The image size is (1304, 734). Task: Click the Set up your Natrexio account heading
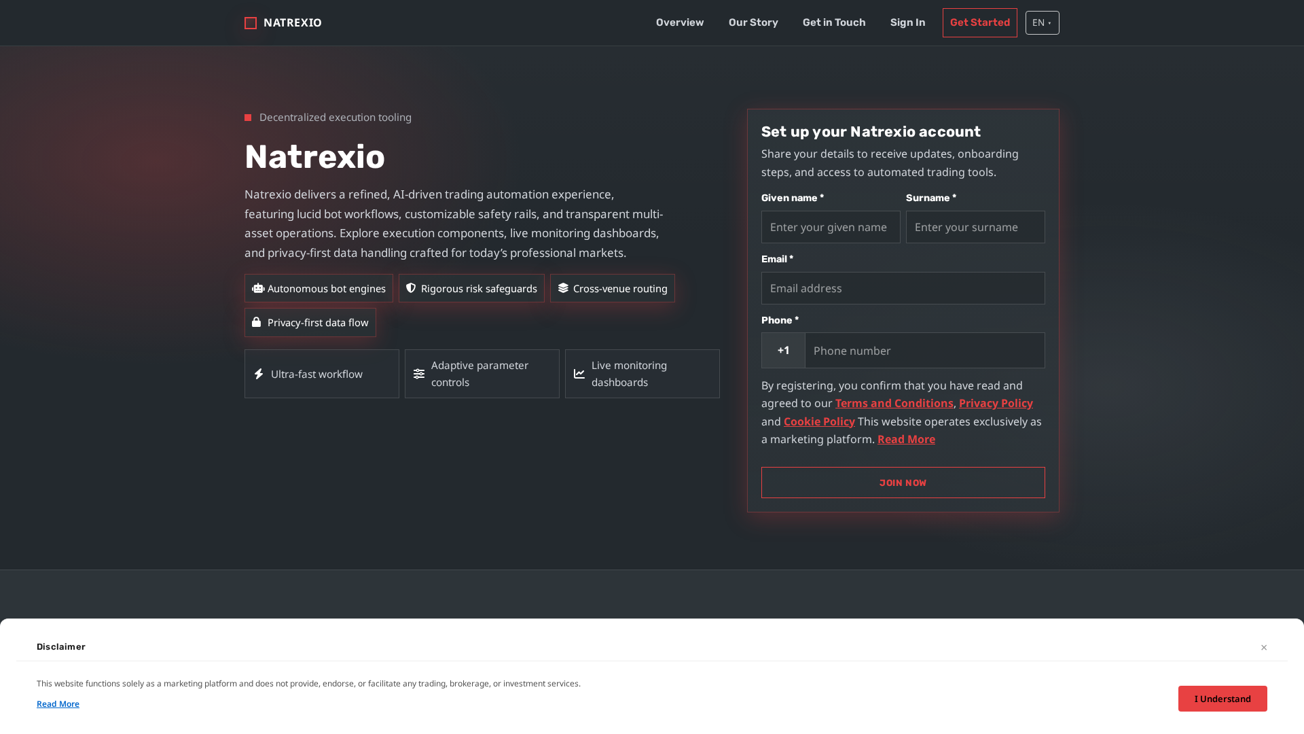[x=871, y=132]
